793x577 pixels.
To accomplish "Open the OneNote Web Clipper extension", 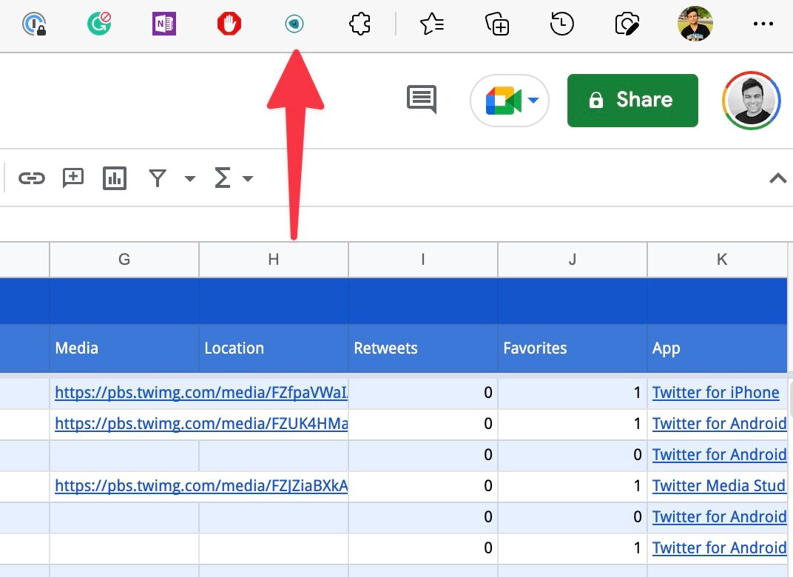I will 163,23.
